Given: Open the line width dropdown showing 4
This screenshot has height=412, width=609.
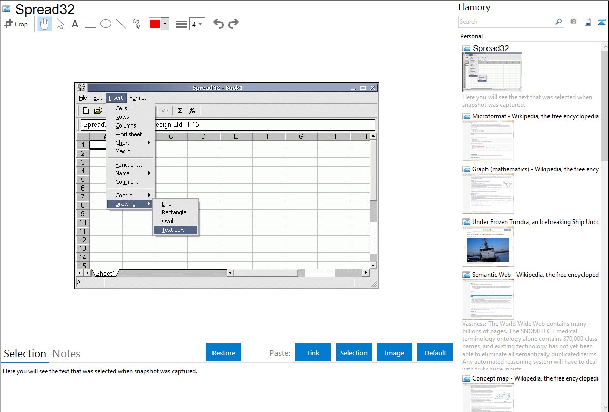Looking at the screenshot, I should point(197,24).
